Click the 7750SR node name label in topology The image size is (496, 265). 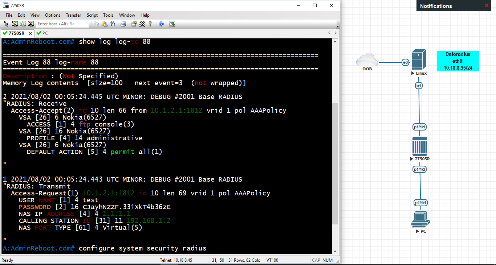coord(422,159)
